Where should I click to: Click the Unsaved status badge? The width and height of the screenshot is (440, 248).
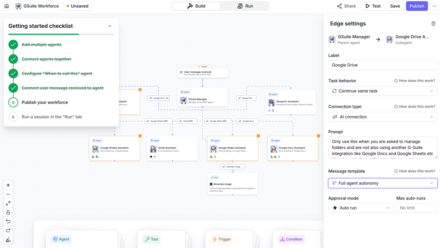77,6
